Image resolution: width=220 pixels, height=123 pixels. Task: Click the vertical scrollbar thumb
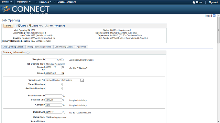tap(219, 30)
